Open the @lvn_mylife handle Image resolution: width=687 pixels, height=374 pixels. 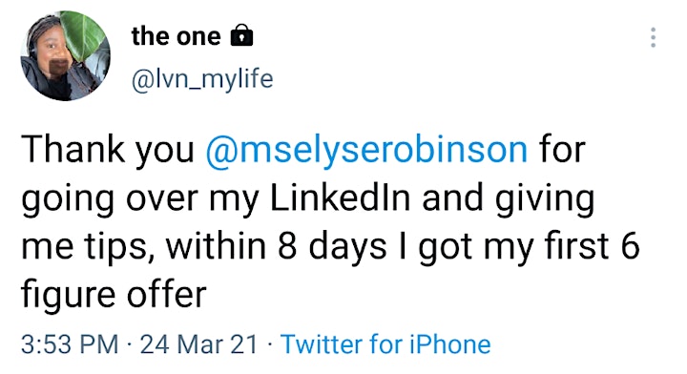202,79
